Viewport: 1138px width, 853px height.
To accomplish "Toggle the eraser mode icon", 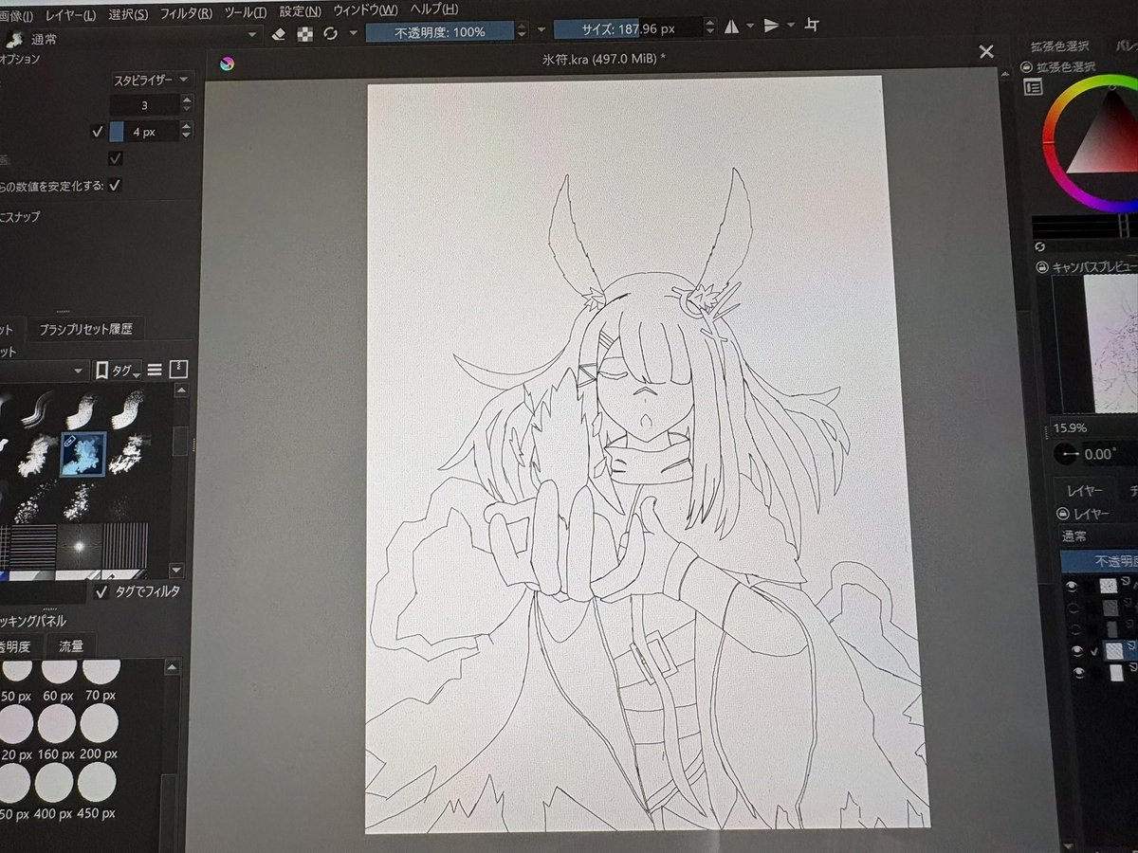I will (279, 32).
